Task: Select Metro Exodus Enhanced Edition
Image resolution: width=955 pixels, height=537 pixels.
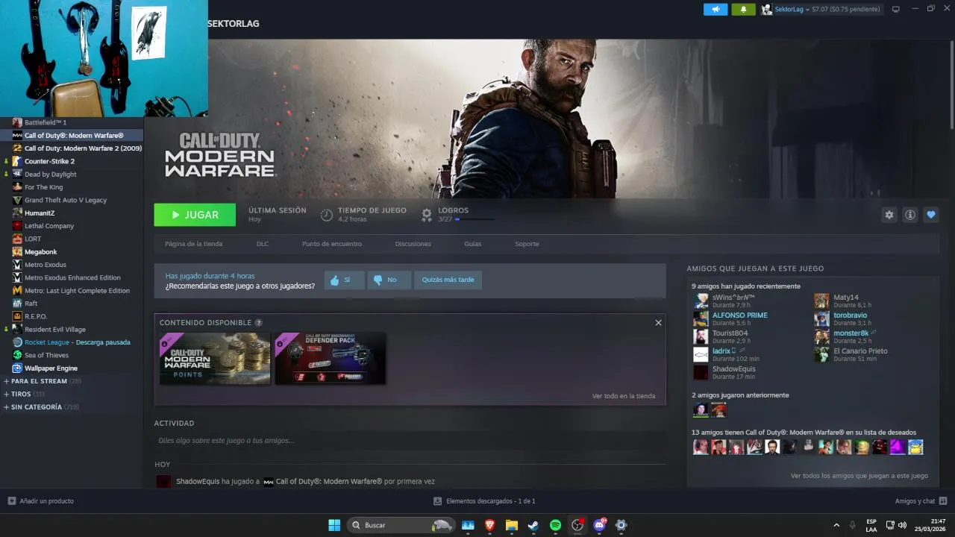Action: tap(72, 277)
